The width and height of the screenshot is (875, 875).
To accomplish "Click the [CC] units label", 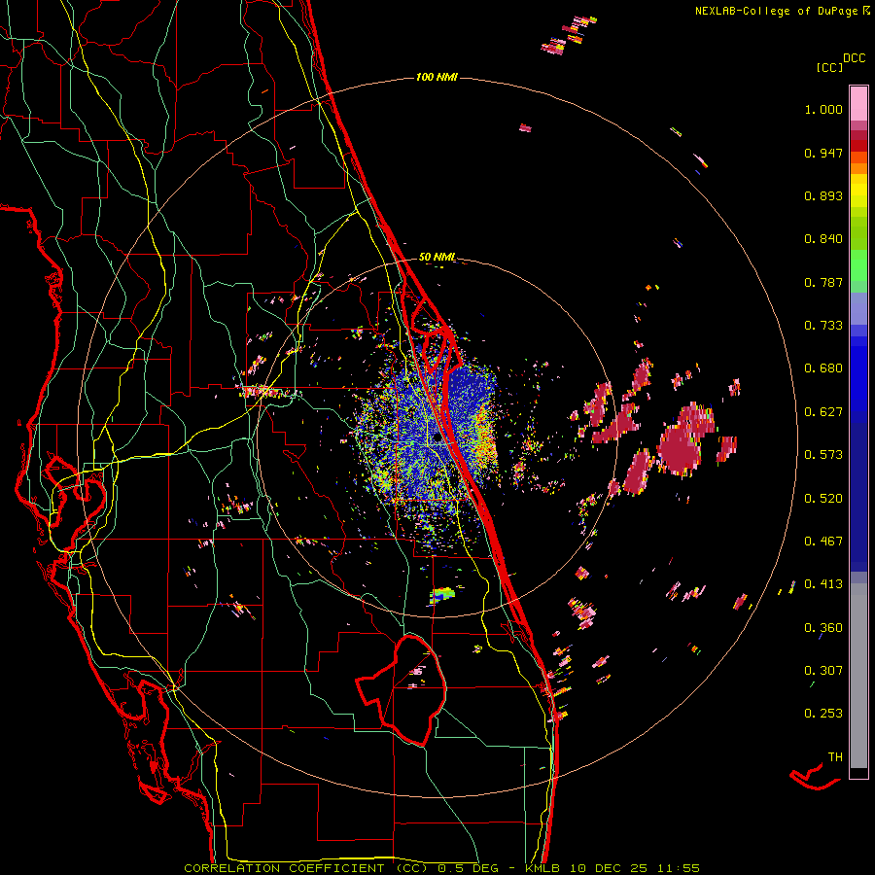I will tap(829, 67).
